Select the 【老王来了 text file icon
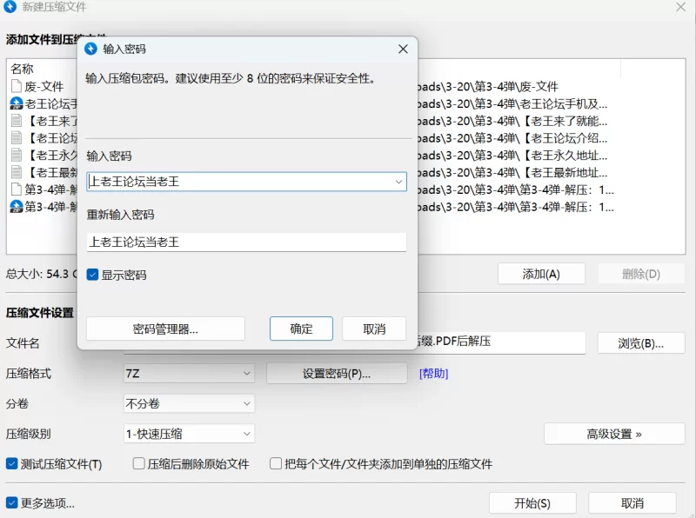Screen dimensions: 696x518 (17, 121)
